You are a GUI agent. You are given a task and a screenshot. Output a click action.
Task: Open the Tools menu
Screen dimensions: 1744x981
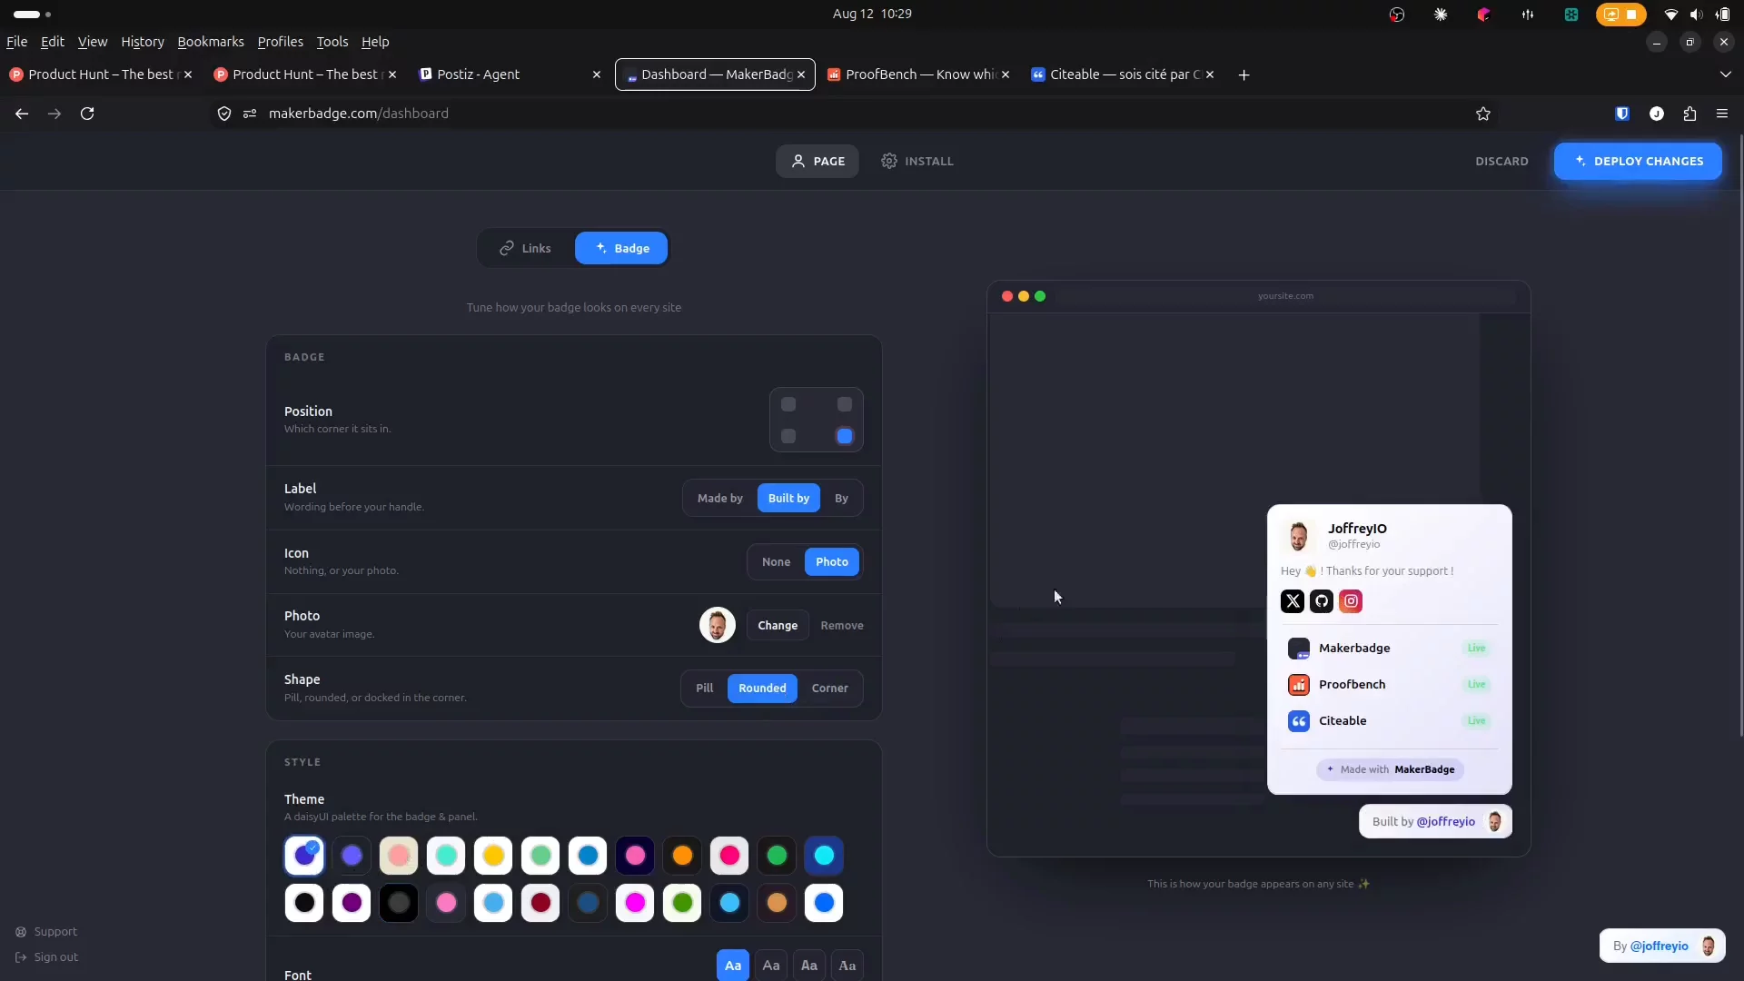pyautogui.click(x=332, y=42)
